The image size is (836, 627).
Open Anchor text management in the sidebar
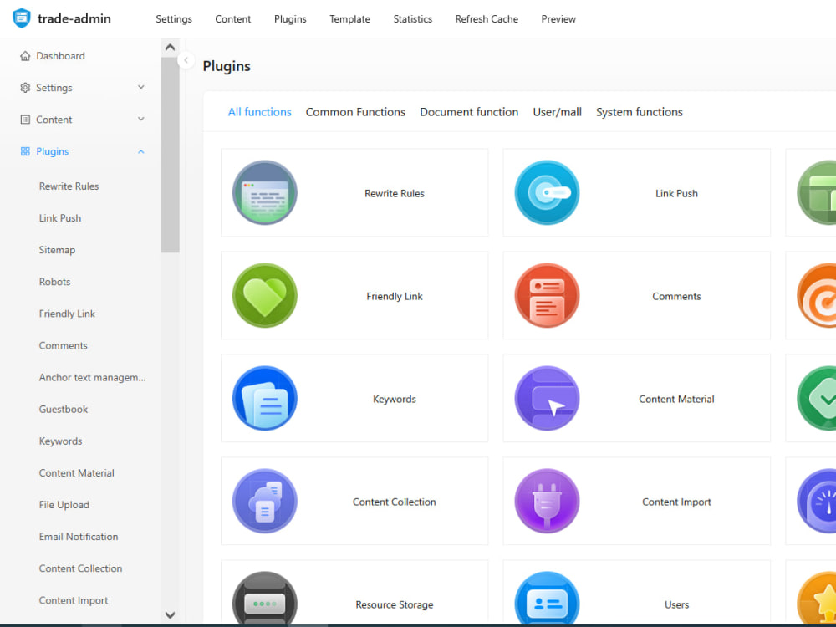pos(92,378)
